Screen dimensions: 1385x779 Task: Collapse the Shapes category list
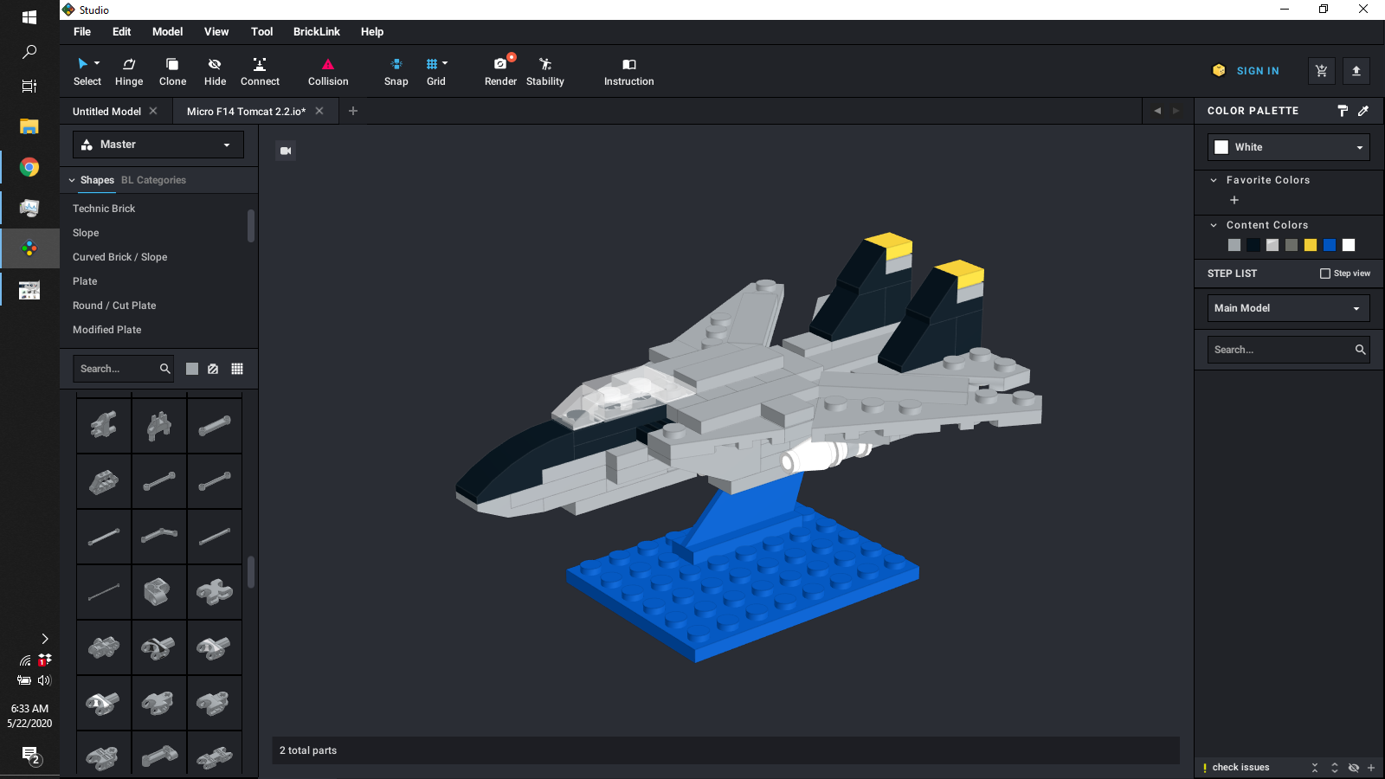click(x=72, y=180)
